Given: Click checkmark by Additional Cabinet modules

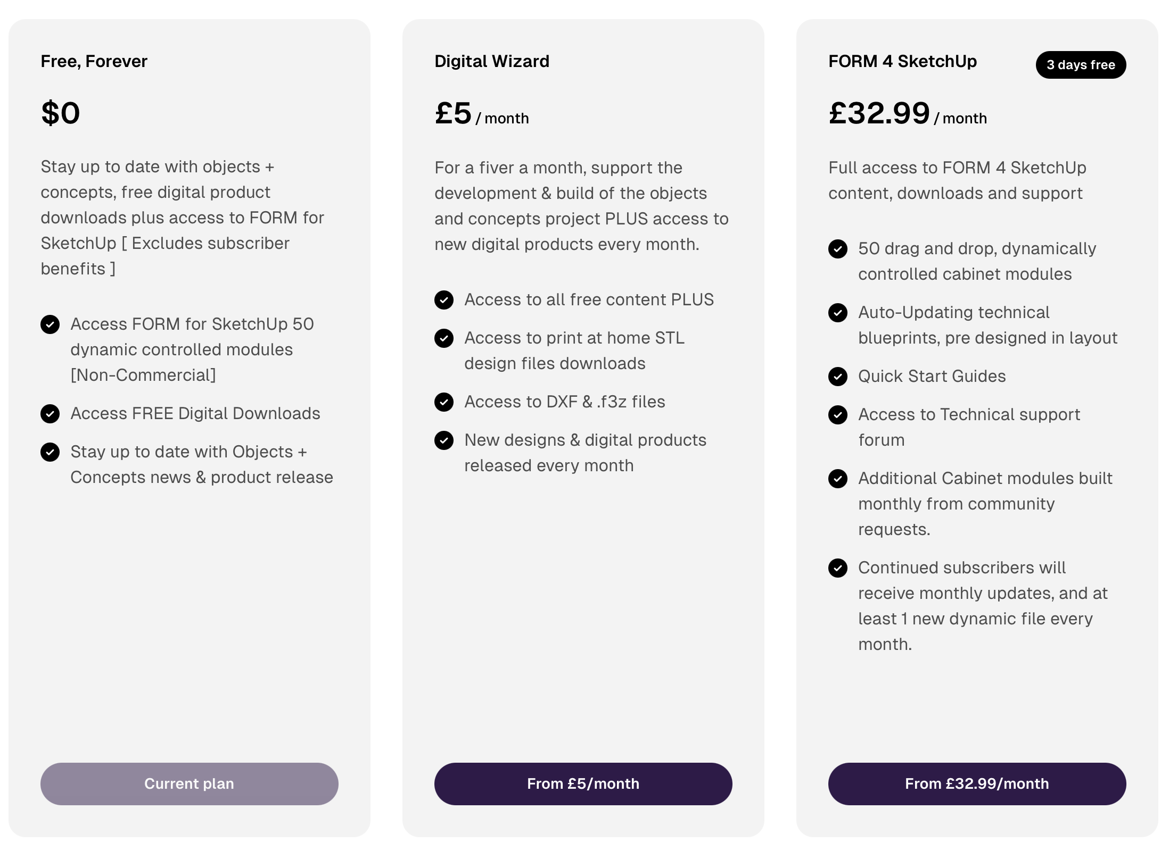Looking at the screenshot, I should tap(838, 478).
